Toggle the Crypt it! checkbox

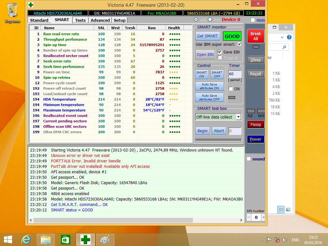tap(219, 57)
